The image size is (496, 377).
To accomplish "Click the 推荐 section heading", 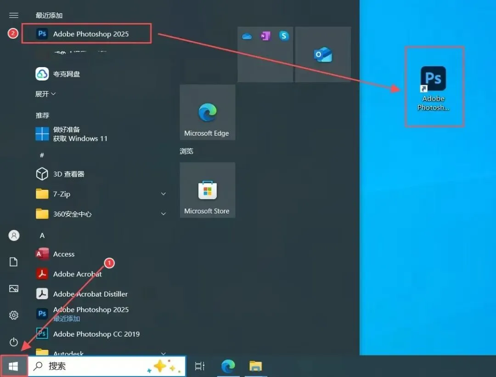I will pos(42,115).
